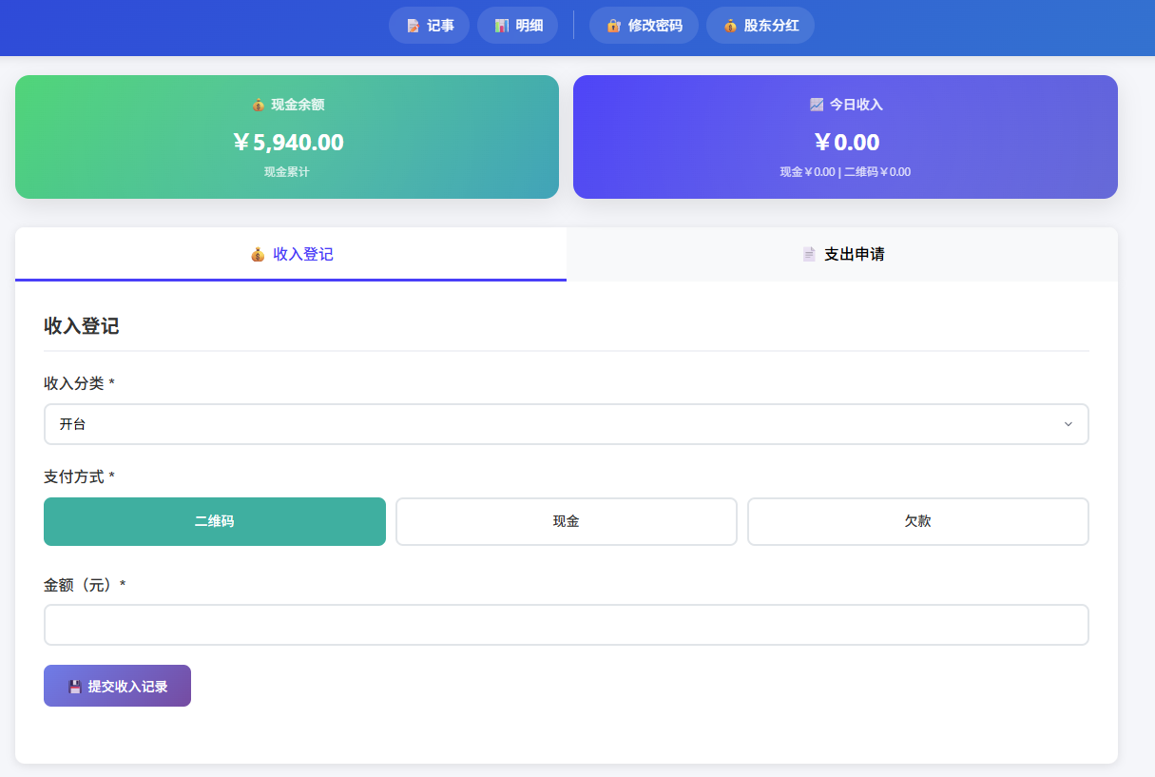Click the document icon on 支出申请 tab

809,254
